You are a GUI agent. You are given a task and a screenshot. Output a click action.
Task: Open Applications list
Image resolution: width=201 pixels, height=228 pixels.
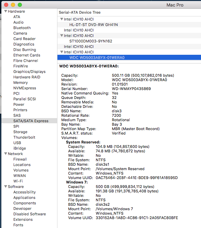(x=24, y=198)
